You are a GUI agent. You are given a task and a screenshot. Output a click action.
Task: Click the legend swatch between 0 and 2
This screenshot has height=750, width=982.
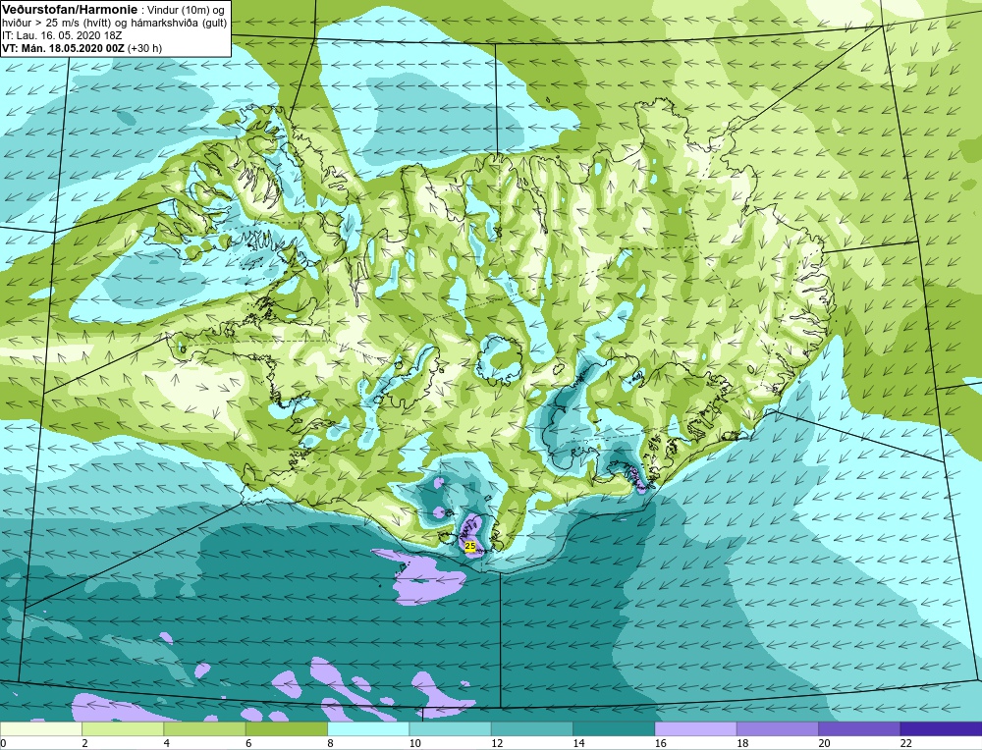coord(40,728)
